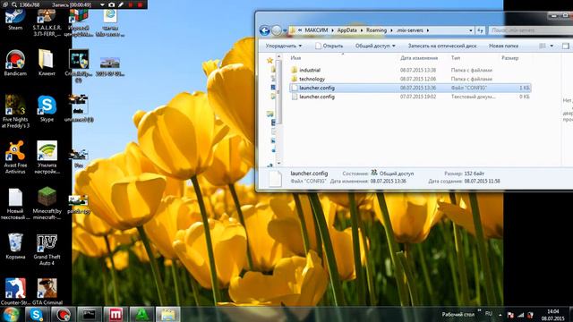Select the Rubik's cube game center icon
Image resolution: width=573 pixels, height=322 pixels.
79,22
